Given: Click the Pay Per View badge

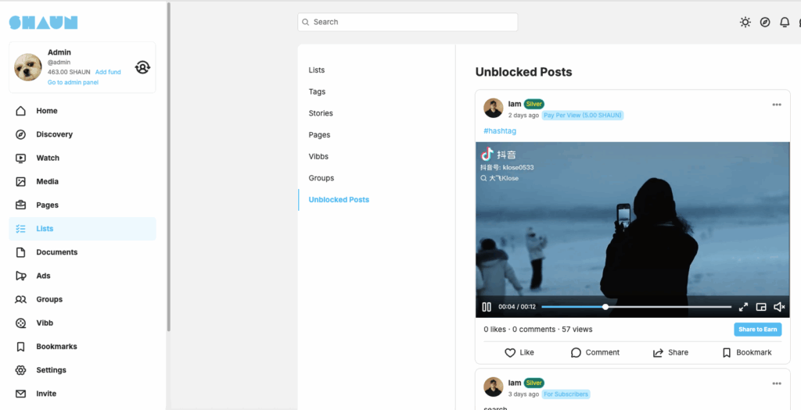Looking at the screenshot, I should tap(582, 116).
